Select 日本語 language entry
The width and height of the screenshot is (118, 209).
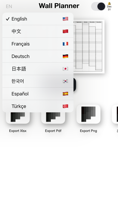pos(38,69)
